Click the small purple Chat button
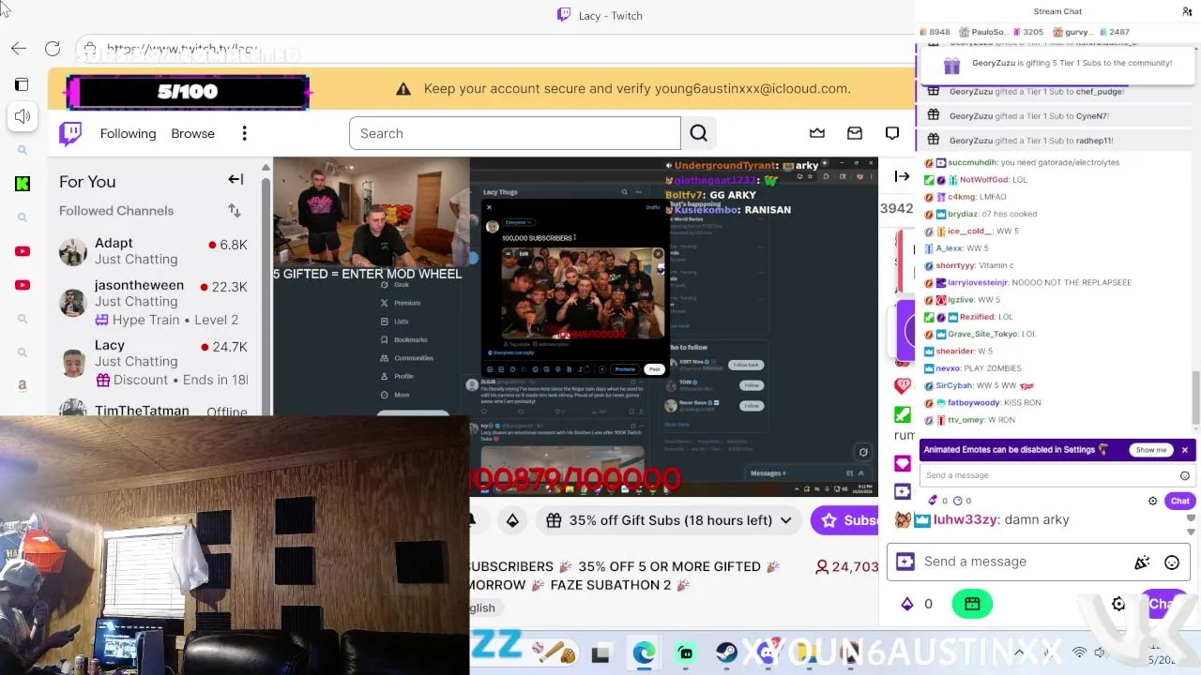This screenshot has width=1201, height=675. pyautogui.click(x=1179, y=501)
